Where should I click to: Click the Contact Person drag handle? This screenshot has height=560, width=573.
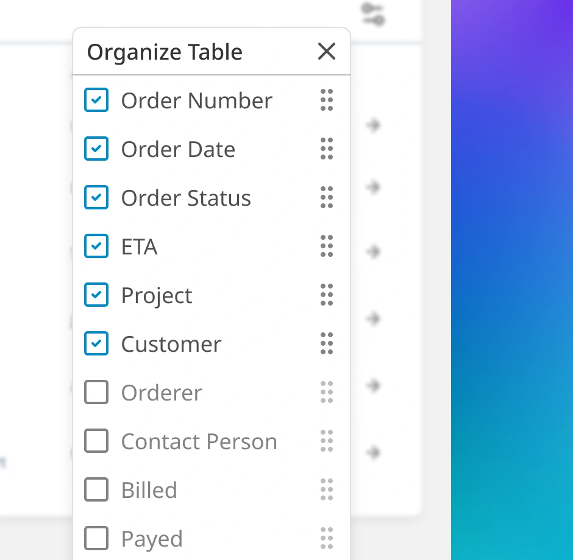click(x=327, y=441)
